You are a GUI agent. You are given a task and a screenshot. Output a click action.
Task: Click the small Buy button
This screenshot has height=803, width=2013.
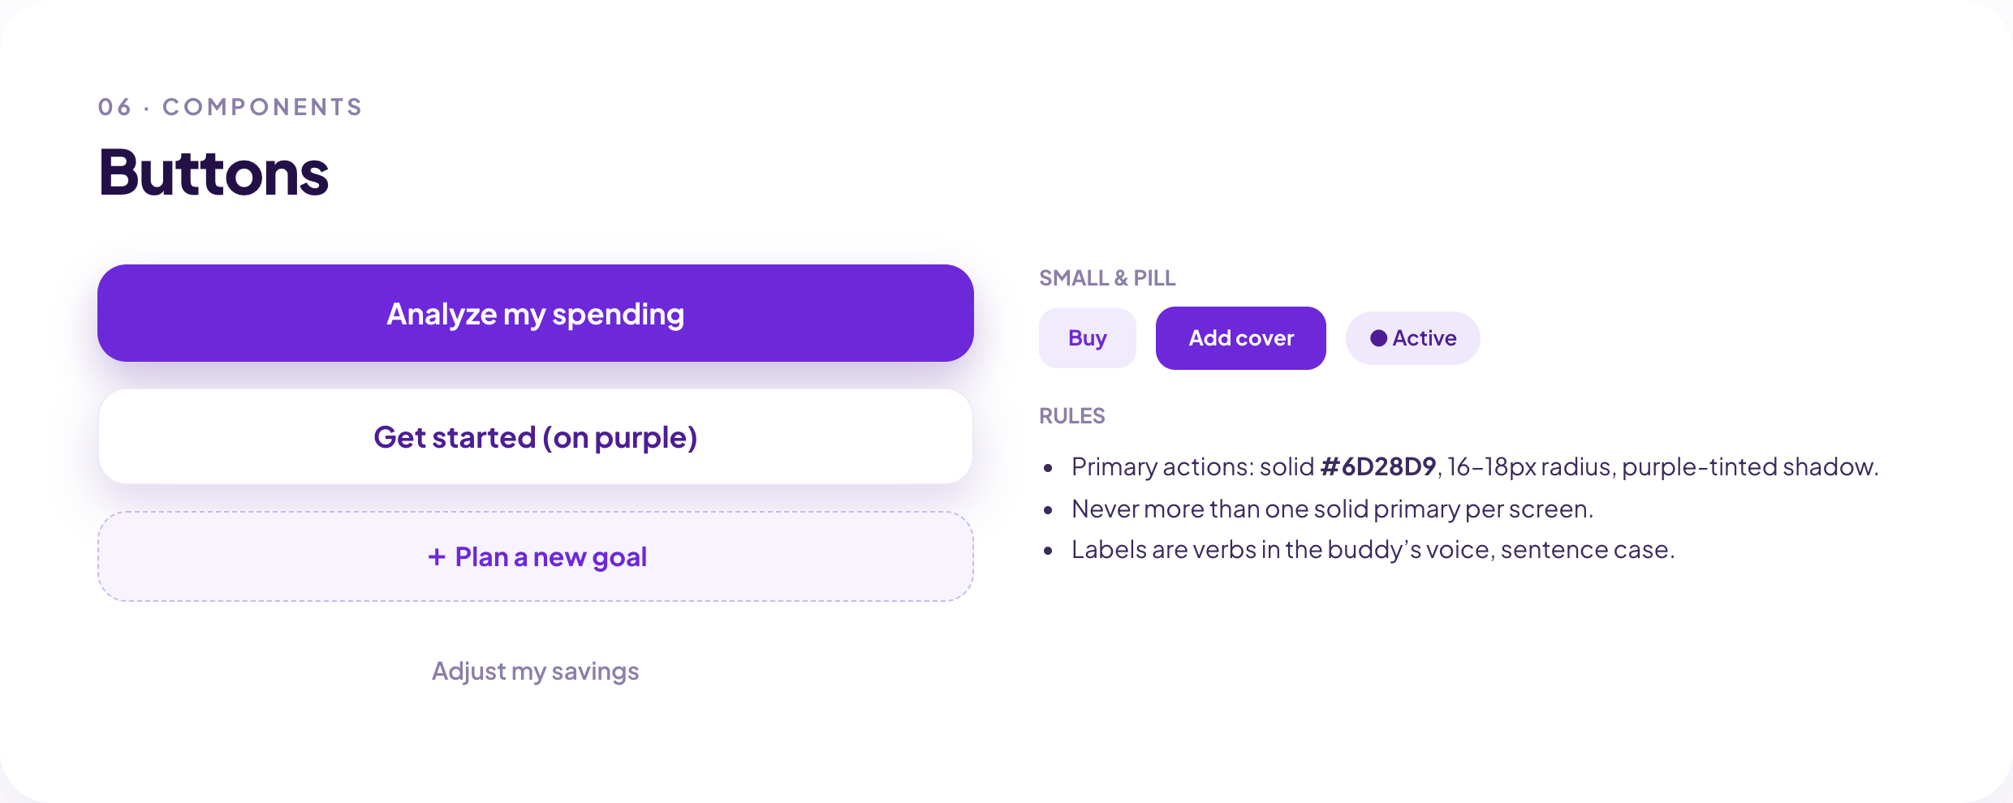click(1088, 338)
